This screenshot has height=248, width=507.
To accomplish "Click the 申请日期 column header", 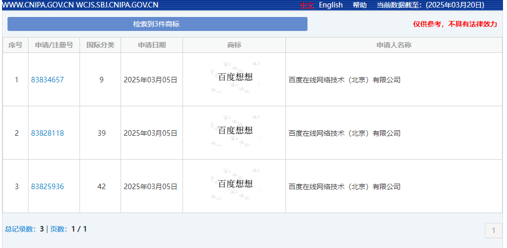I will (x=151, y=45).
